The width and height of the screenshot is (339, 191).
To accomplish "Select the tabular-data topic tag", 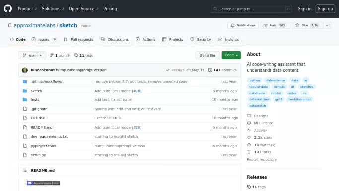I will [259, 87].
